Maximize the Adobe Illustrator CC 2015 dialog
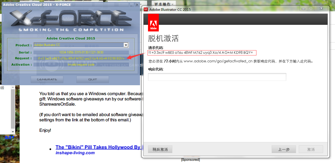335x163 pixels. [x=311, y=9]
